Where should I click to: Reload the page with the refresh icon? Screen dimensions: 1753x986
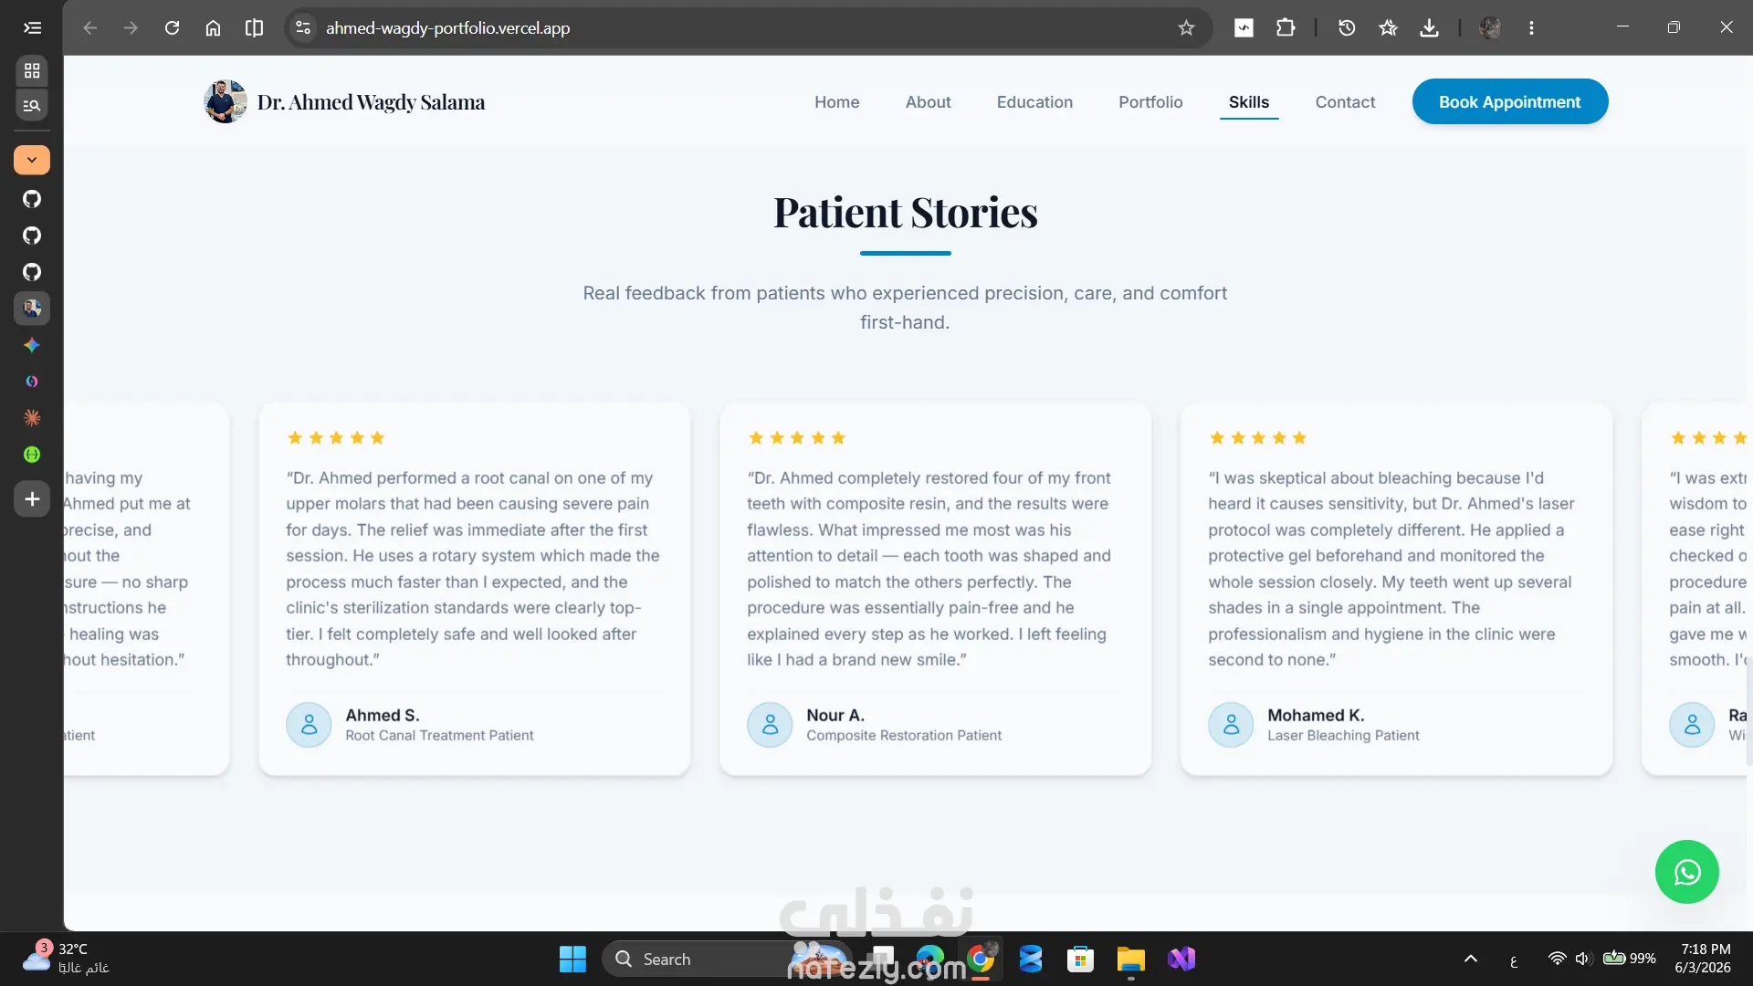click(x=172, y=27)
